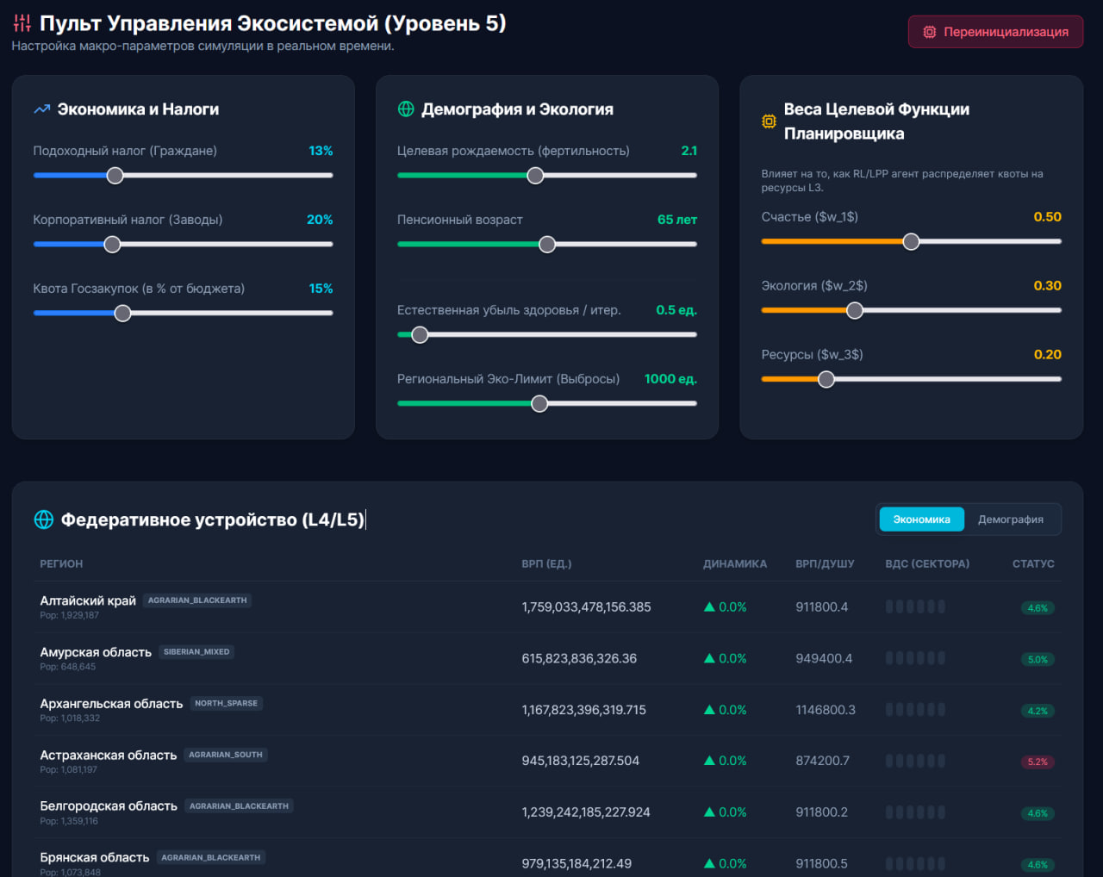Click the Ресурсы ($w_3$) slider handle

click(826, 380)
